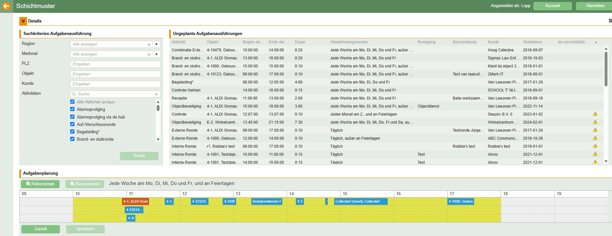The height and width of the screenshot is (236, 612).
Task: Click the Reinzoomen button
Action: (40, 184)
